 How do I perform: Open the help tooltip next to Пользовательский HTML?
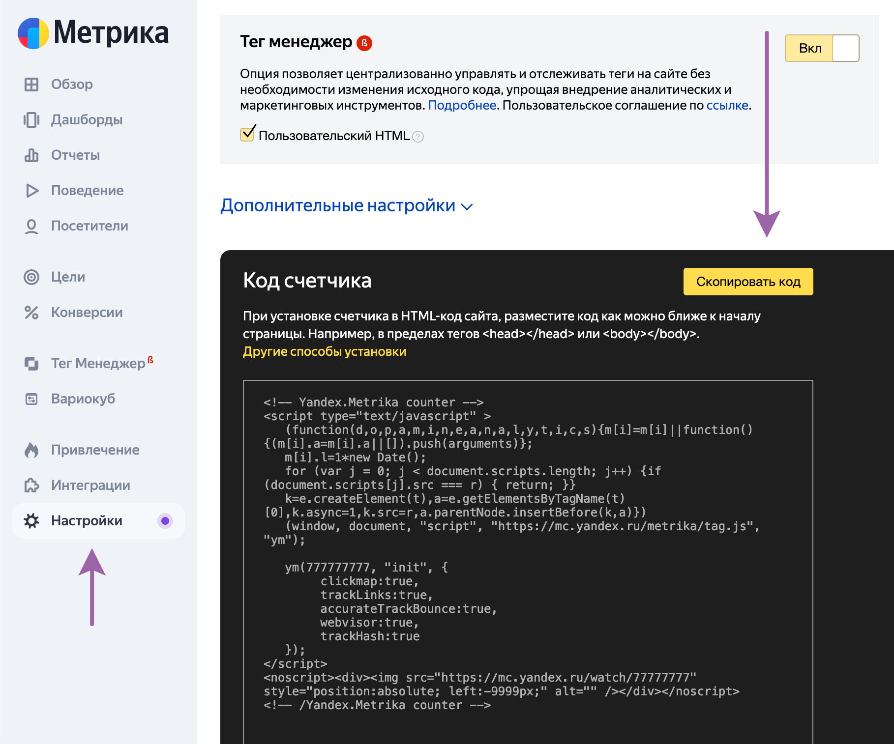point(417,137)
